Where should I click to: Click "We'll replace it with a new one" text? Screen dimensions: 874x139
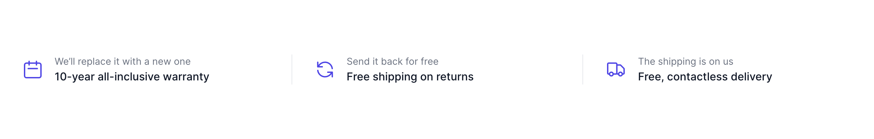point(123,61)
